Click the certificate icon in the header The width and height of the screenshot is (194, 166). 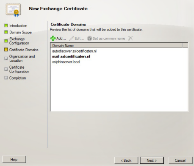14,10
